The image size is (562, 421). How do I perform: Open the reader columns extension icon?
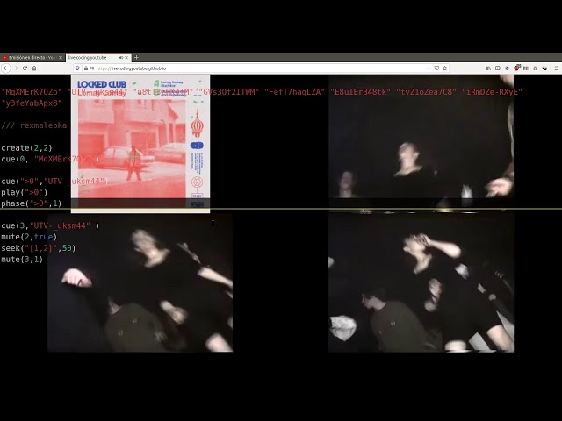(x=526, y=68)
